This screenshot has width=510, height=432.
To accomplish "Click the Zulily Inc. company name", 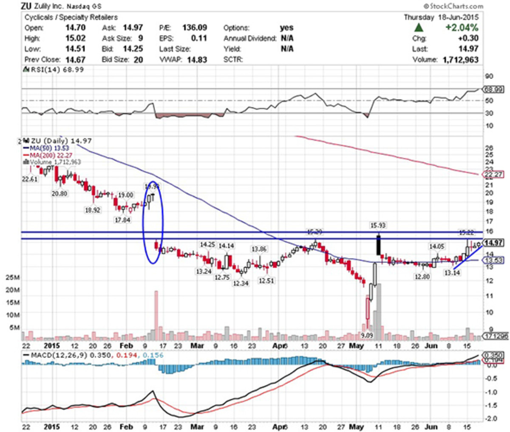I will tap(49, 6).
